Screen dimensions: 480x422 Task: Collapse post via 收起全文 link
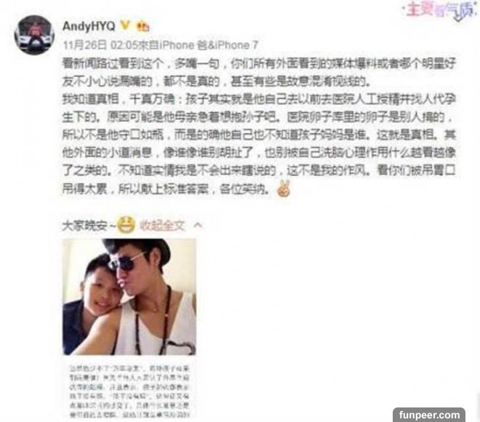coord(162,226)
